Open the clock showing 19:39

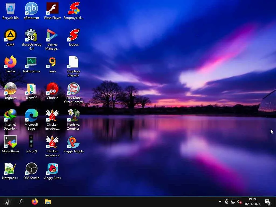252,202
